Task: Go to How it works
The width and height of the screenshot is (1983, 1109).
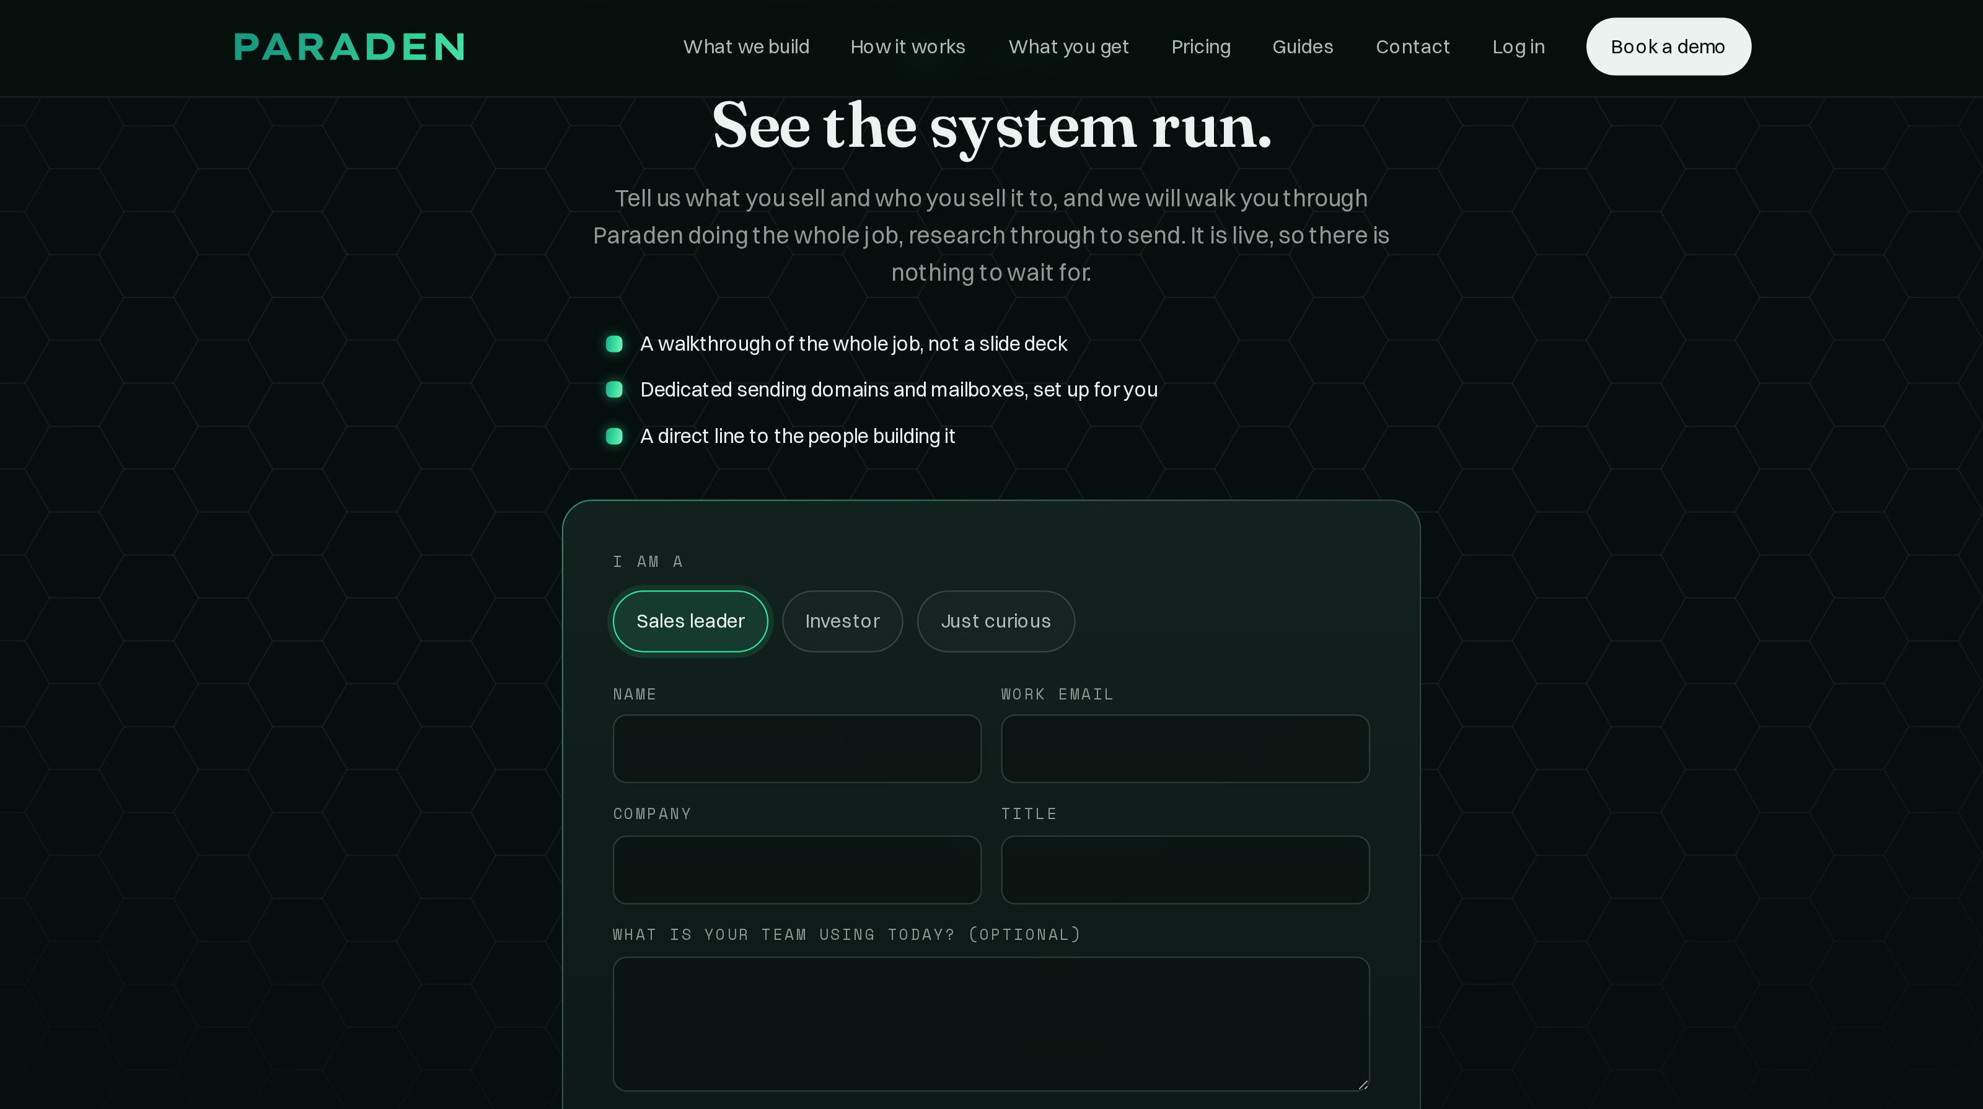Action: (x=908, y=47)
